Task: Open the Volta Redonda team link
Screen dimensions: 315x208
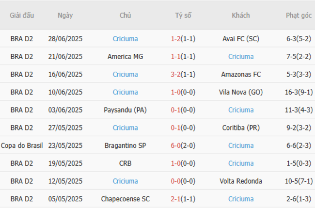Action: click(241, 181)
